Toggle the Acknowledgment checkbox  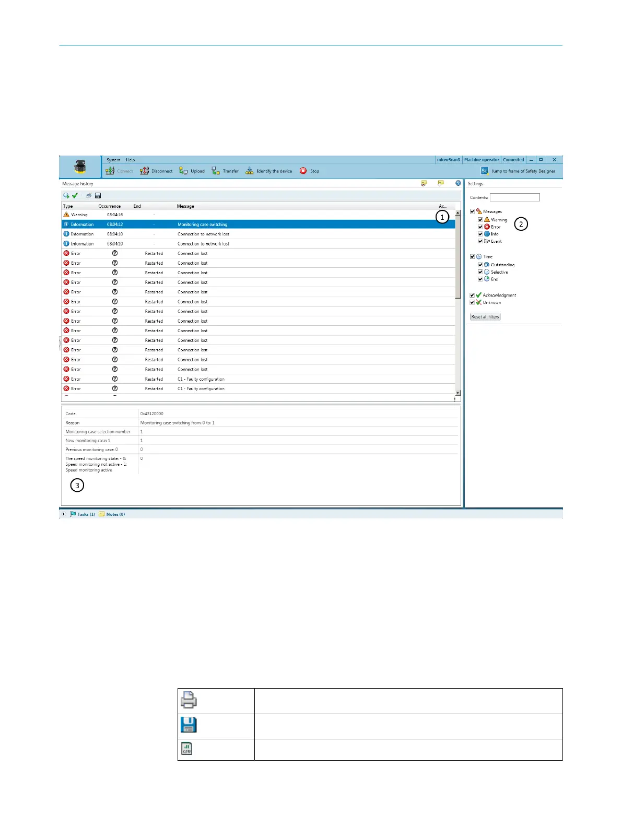click(472, 295)
